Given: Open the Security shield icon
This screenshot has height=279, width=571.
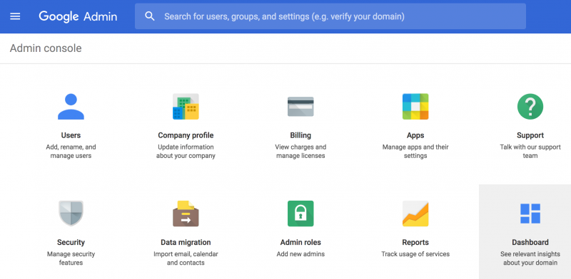Looking at the screenshot, I should coord(71,214).
